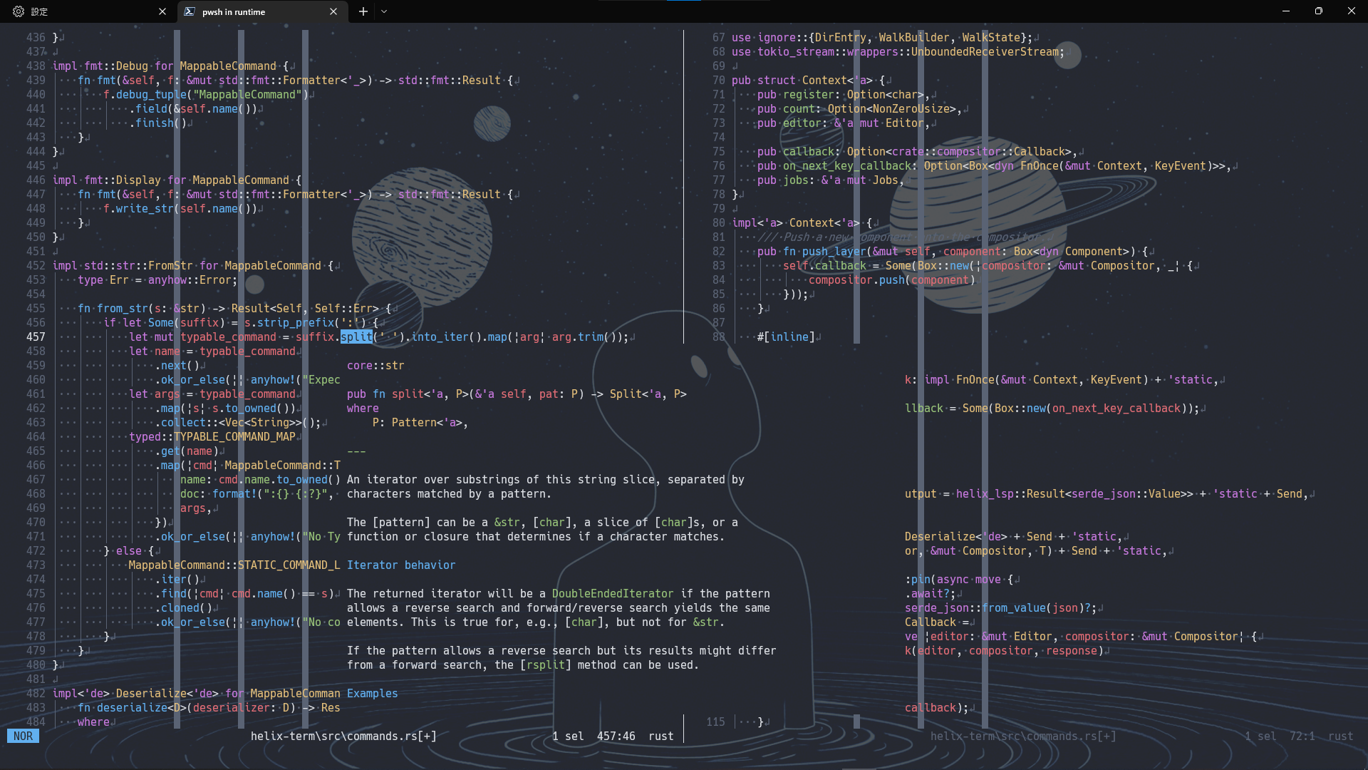Click the PowerShell icon on pwsh in runtime tab
Viewport: 1368px width, 770px height.
coord(190,11)
